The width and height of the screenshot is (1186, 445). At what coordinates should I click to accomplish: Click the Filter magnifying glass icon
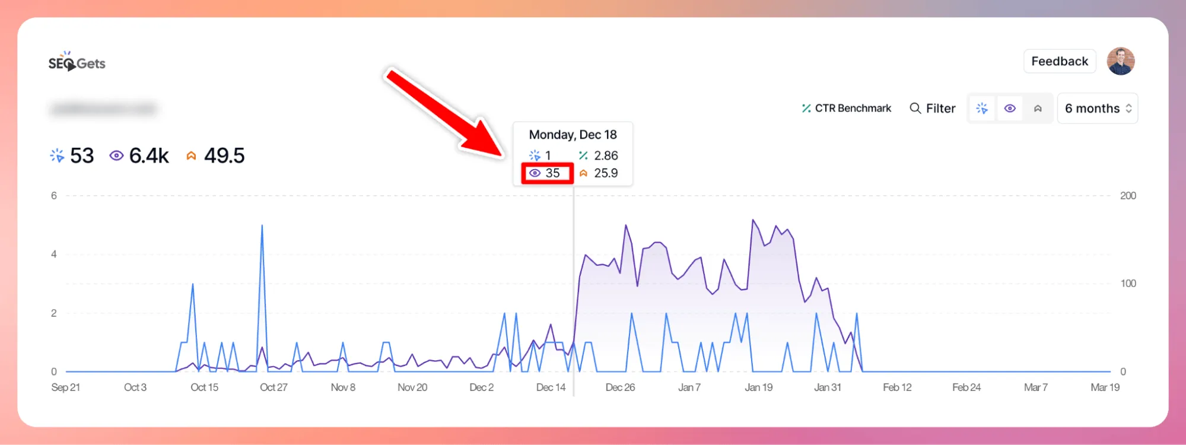coord(915,108)
